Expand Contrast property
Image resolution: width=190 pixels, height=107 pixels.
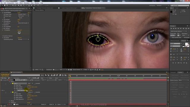coord(3,20)
